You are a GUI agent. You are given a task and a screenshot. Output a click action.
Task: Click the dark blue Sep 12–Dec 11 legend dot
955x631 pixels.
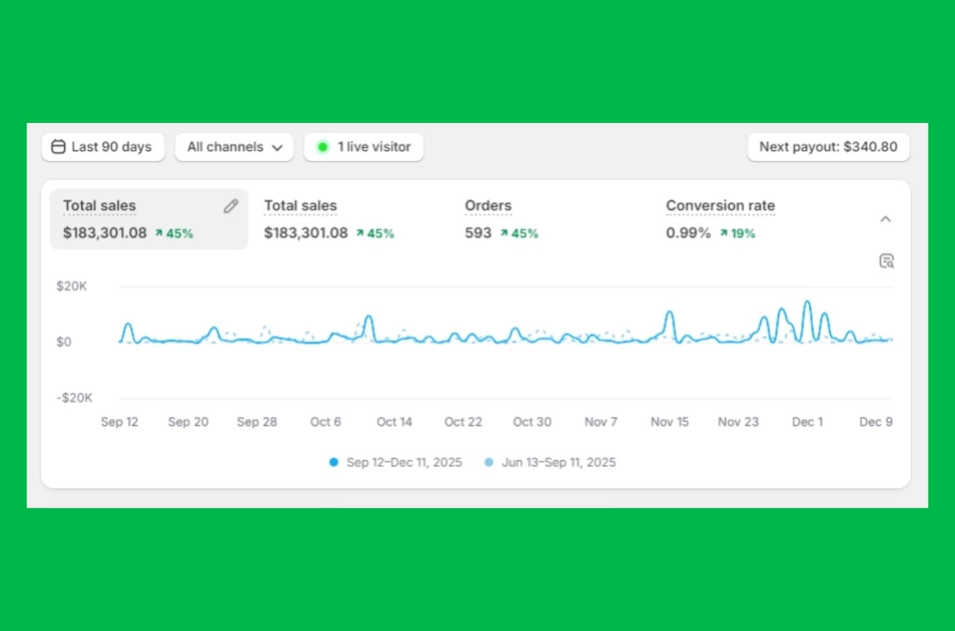pyautogui.click(x=334, y=462)
